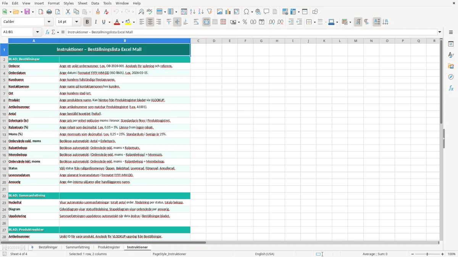This screenshot has height=257, width=458.
Task: Open the Special Character dropdown arrow
Action: (x=251, y=12)
